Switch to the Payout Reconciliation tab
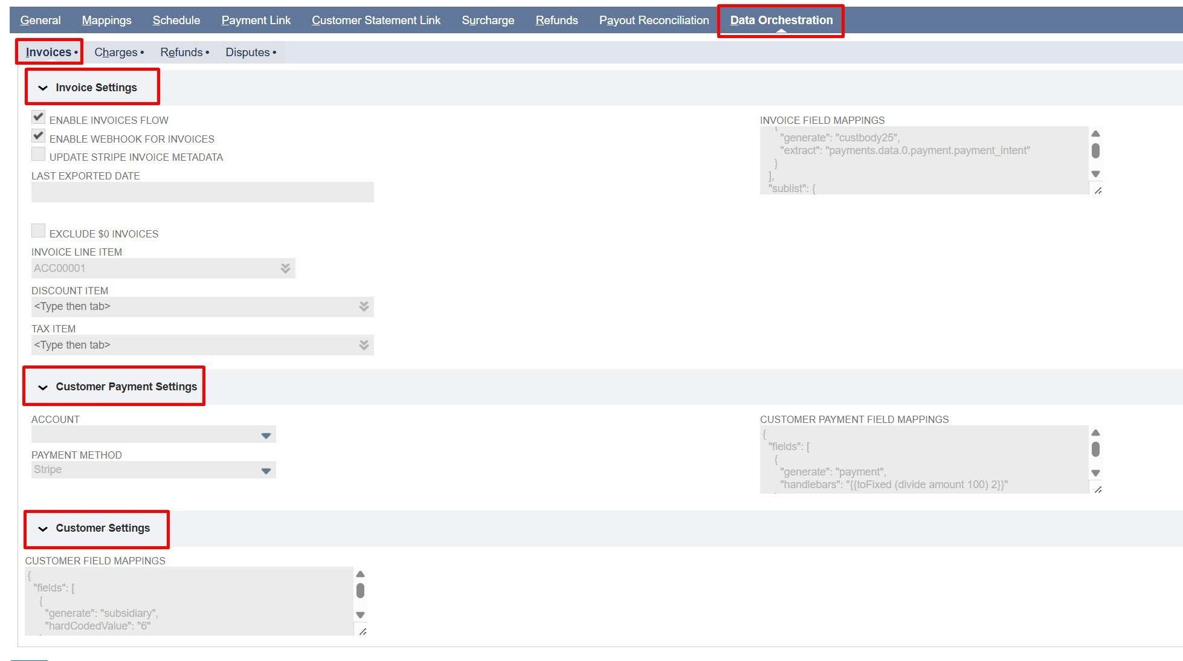1183x661 pixels. tap(654, 20)
